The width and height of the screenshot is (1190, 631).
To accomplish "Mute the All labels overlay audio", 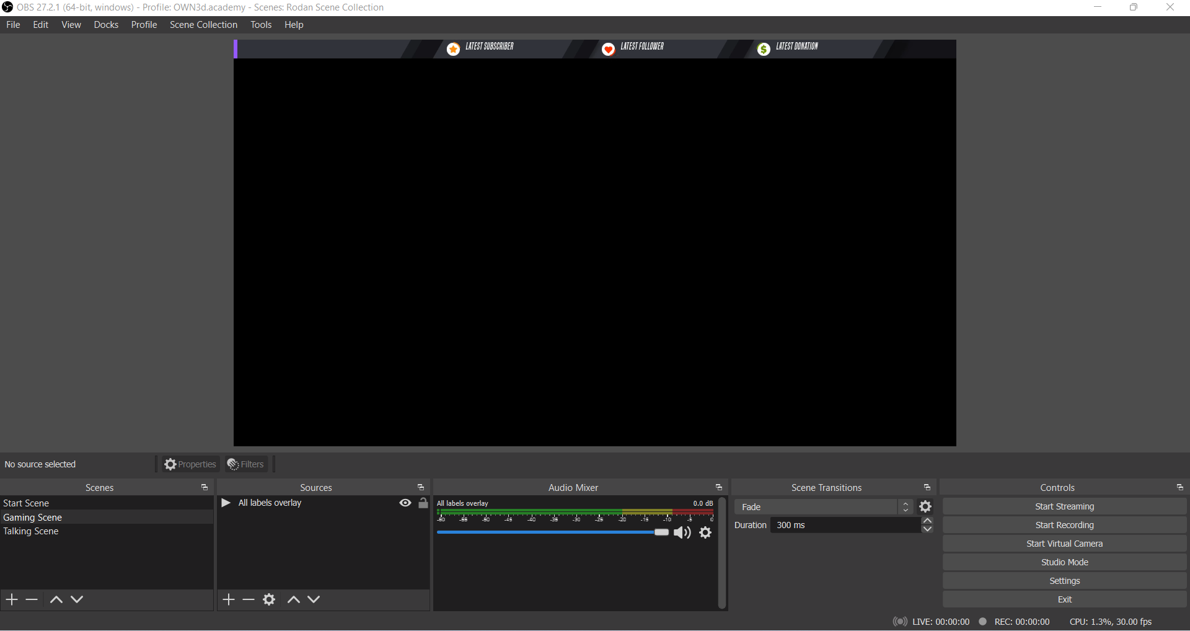I will [682, 533].
